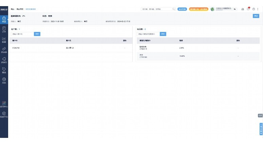Open the vertical three-dot more menu
Screen dimensions: 263x144
pos(258,9)
